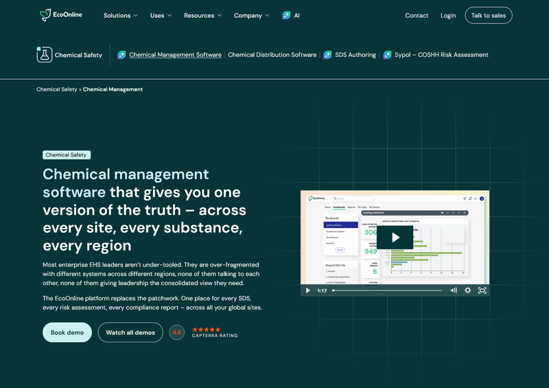Go to the Contact page
This screenshot has width=549, height=388.
pos(417,15)
